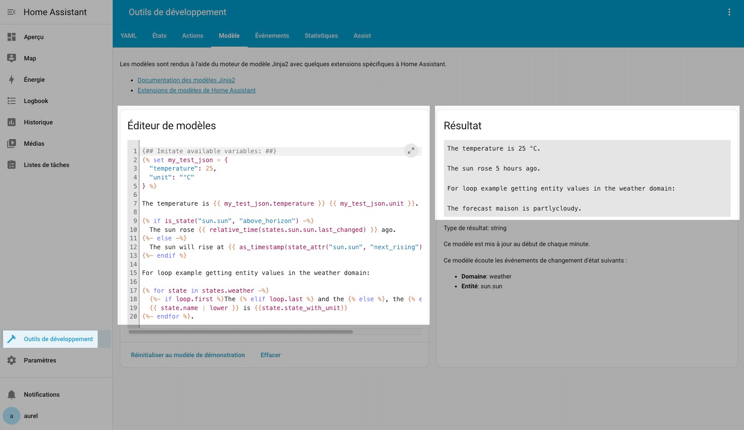Click the Énergie lightning bolt icon

click(x=12, y=80)
